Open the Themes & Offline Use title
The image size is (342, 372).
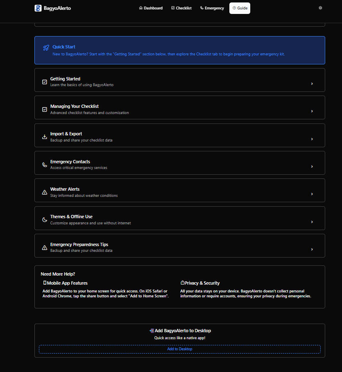(x=71, y=217)
